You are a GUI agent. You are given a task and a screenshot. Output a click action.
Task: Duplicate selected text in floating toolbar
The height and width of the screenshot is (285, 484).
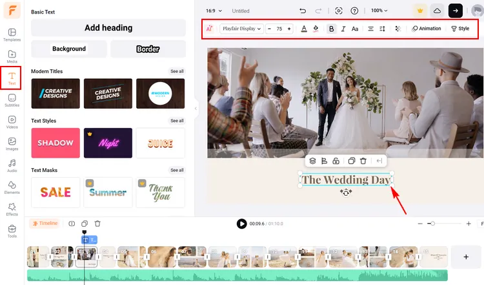pos(352,161)
